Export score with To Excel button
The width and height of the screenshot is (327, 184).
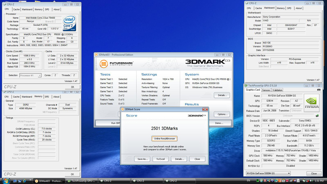point(161,159)
